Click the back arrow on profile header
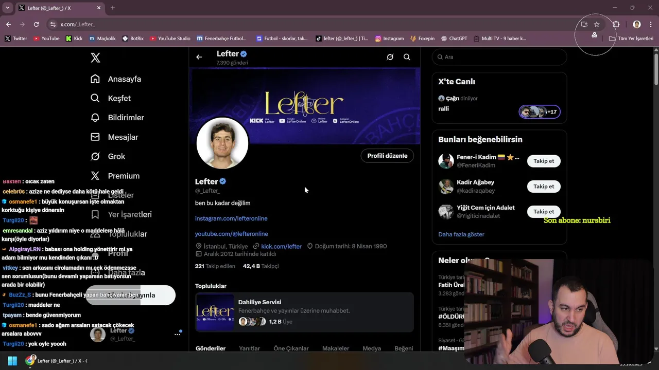 [199, 57]
